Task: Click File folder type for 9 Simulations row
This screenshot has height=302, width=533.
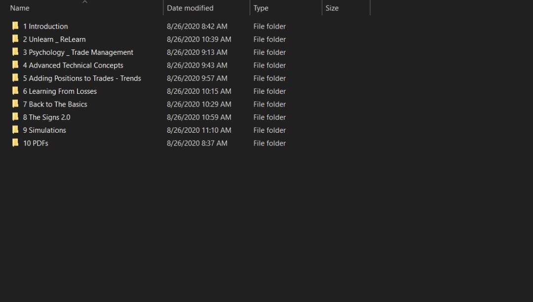Action: [x=269, y=130]
